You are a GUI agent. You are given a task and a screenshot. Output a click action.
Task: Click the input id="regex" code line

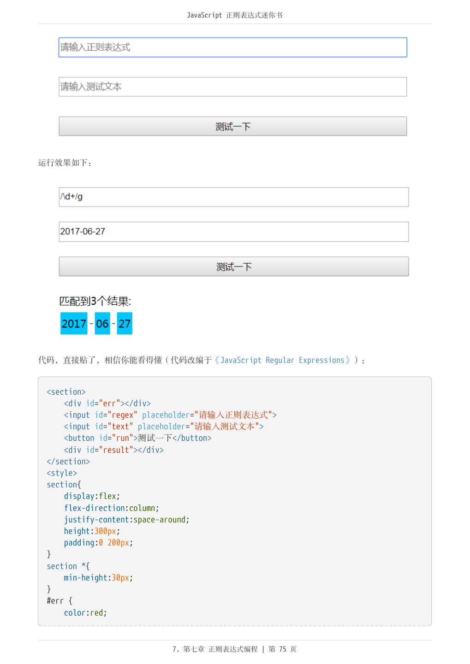(170, 415)
